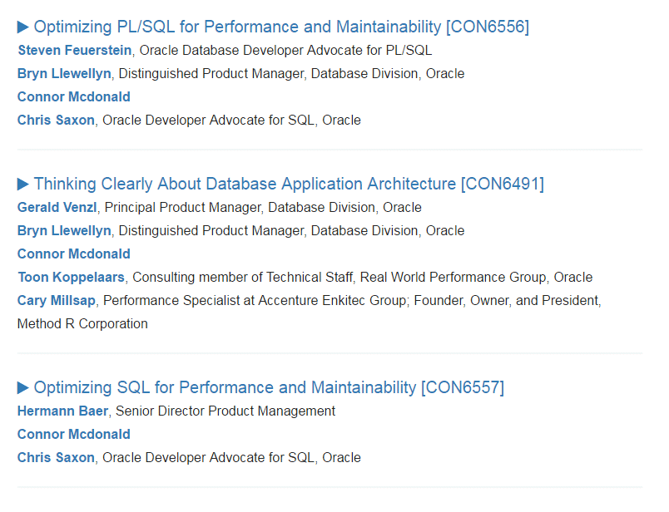Image resolution: width=669 pixels, height=512 pixels.
Task: Select Connor Mcdonald in the CON6491 session
Action: point(74,254)
